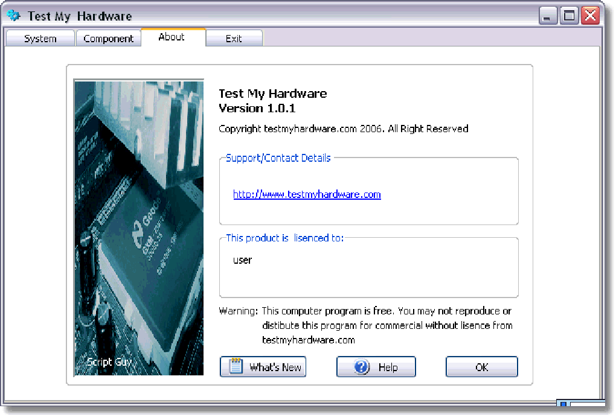Open the testmyhardware.com hyperlink

click(306, 194)
